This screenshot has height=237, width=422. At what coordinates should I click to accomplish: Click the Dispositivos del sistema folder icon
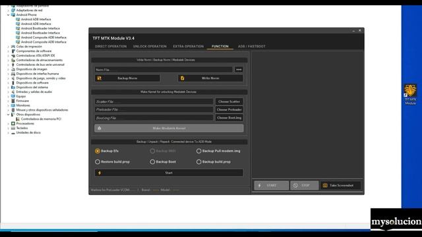(x=13, y=88)
